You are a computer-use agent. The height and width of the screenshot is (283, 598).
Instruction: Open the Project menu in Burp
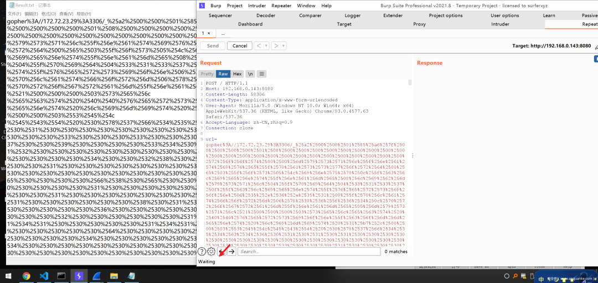coord(235,6)
